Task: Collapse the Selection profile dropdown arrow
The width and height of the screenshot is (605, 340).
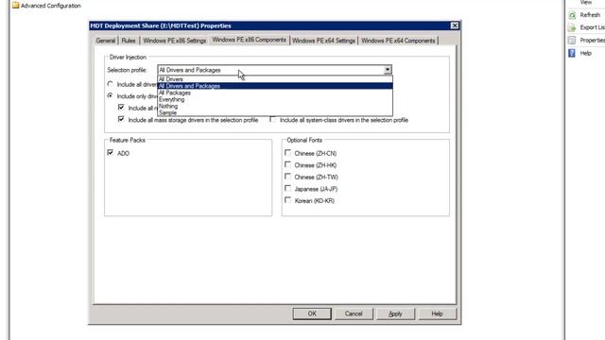Action: coord(388,70)
